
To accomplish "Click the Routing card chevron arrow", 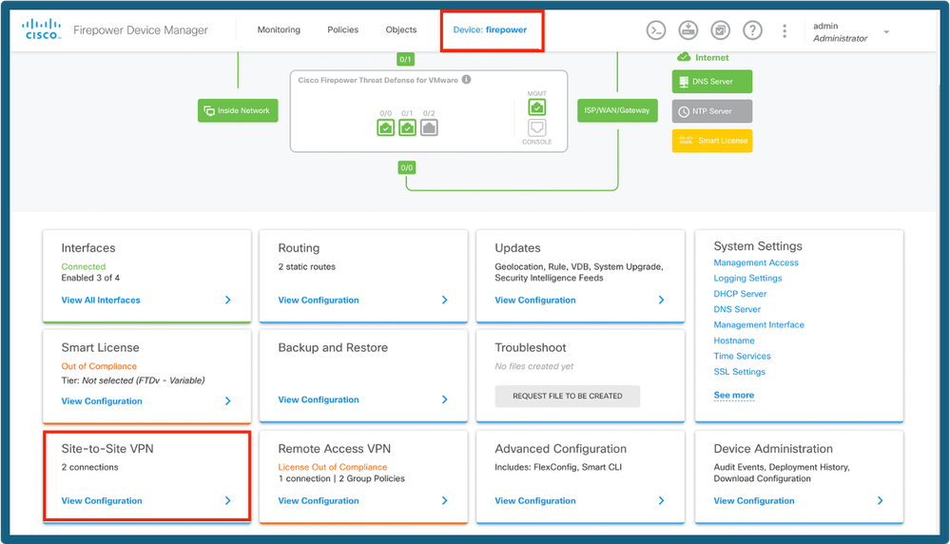I will pyautogui.click(x=445, y=300).
